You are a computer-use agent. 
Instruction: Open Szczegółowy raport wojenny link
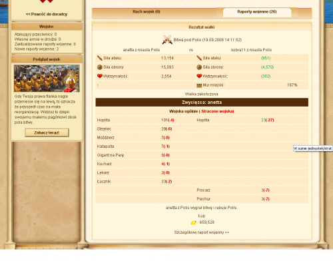202,232
